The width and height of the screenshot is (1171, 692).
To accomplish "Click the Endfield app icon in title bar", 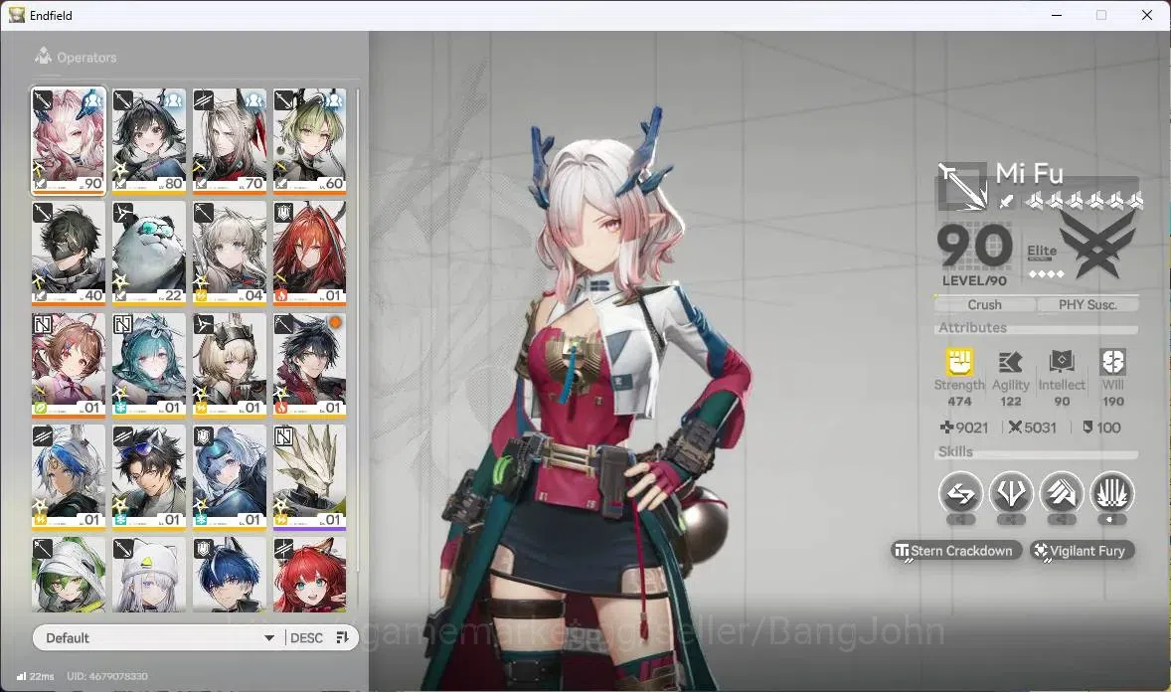I will [17, 15].
